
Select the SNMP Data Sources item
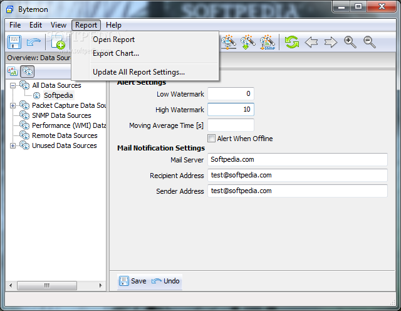(x=61, y=115)
